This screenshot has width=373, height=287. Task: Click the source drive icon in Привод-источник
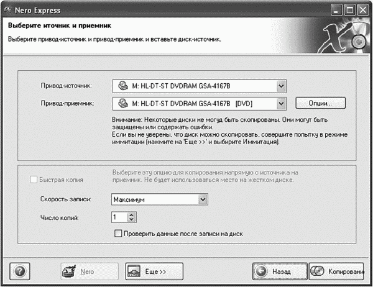(123, 86)
